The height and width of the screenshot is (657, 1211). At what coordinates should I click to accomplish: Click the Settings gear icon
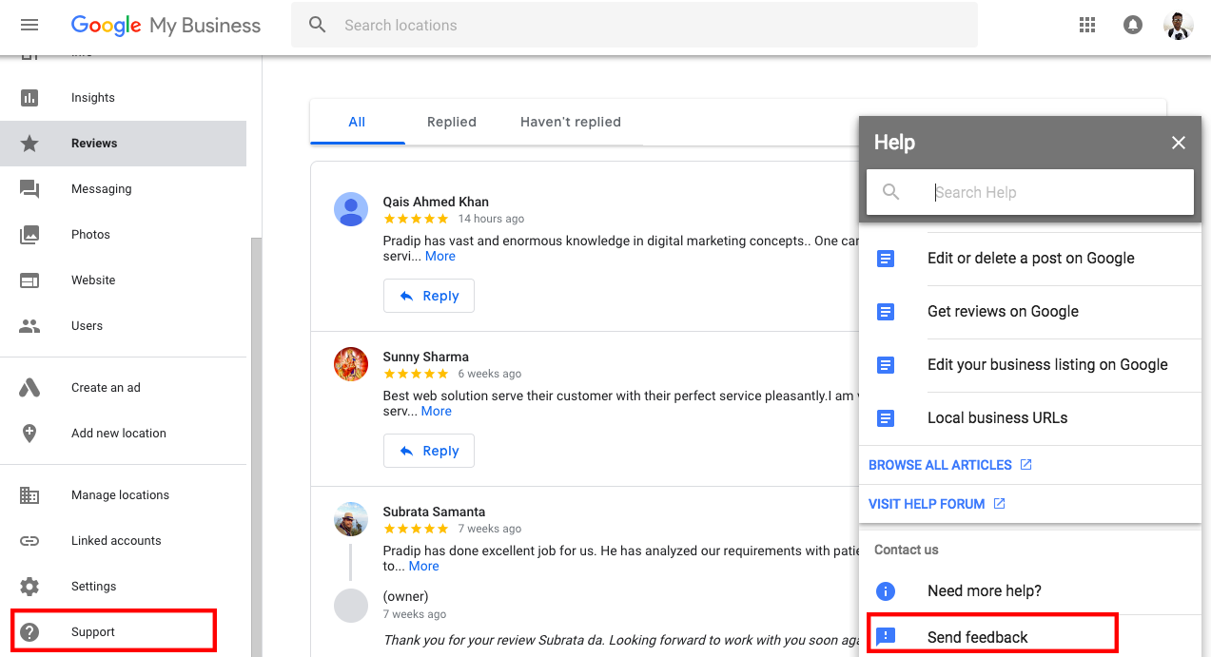point(29,587)
